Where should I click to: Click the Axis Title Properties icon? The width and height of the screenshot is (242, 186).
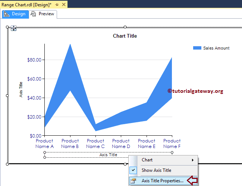[133, 181]
